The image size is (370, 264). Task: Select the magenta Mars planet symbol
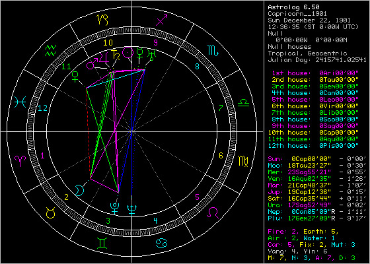[92, 63]
